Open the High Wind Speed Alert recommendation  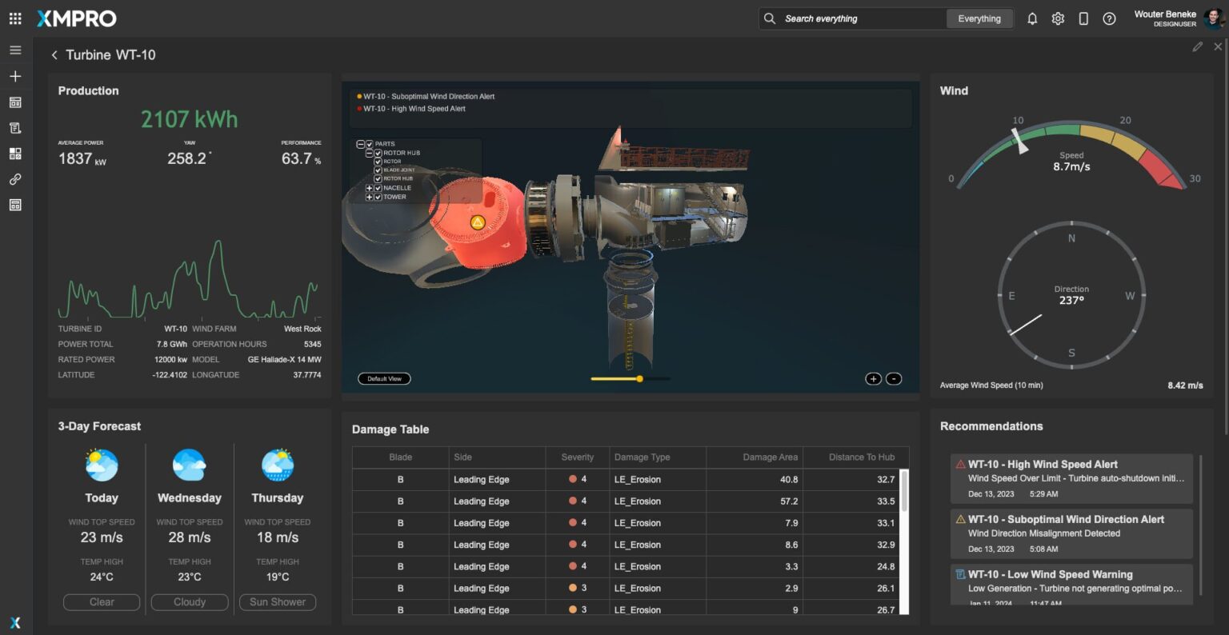[1071, 478]
